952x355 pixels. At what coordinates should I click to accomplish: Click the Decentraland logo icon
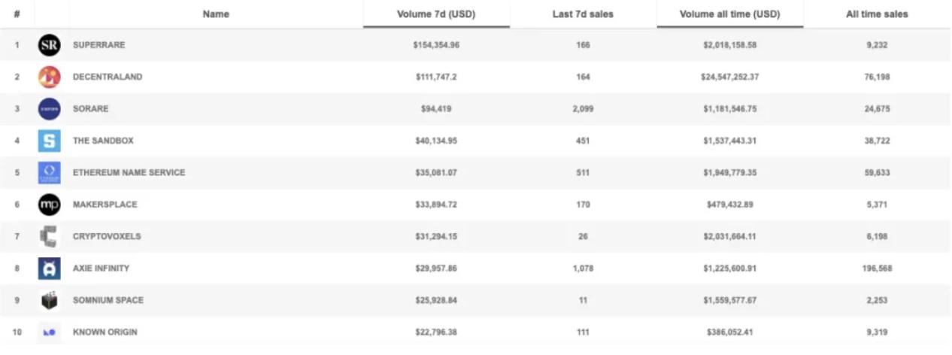coord(50,77)
